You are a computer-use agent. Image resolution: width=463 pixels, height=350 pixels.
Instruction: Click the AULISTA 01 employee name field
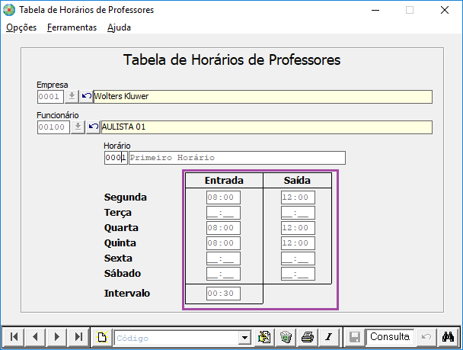pos(267,127)
